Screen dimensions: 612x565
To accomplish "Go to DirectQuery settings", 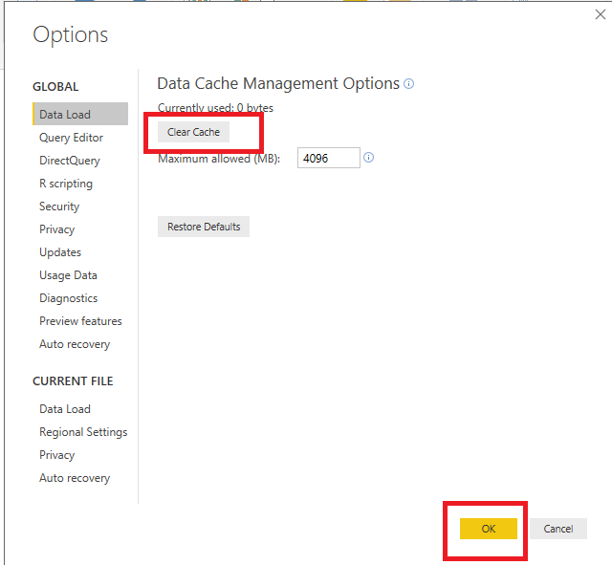I will point(69,161).
